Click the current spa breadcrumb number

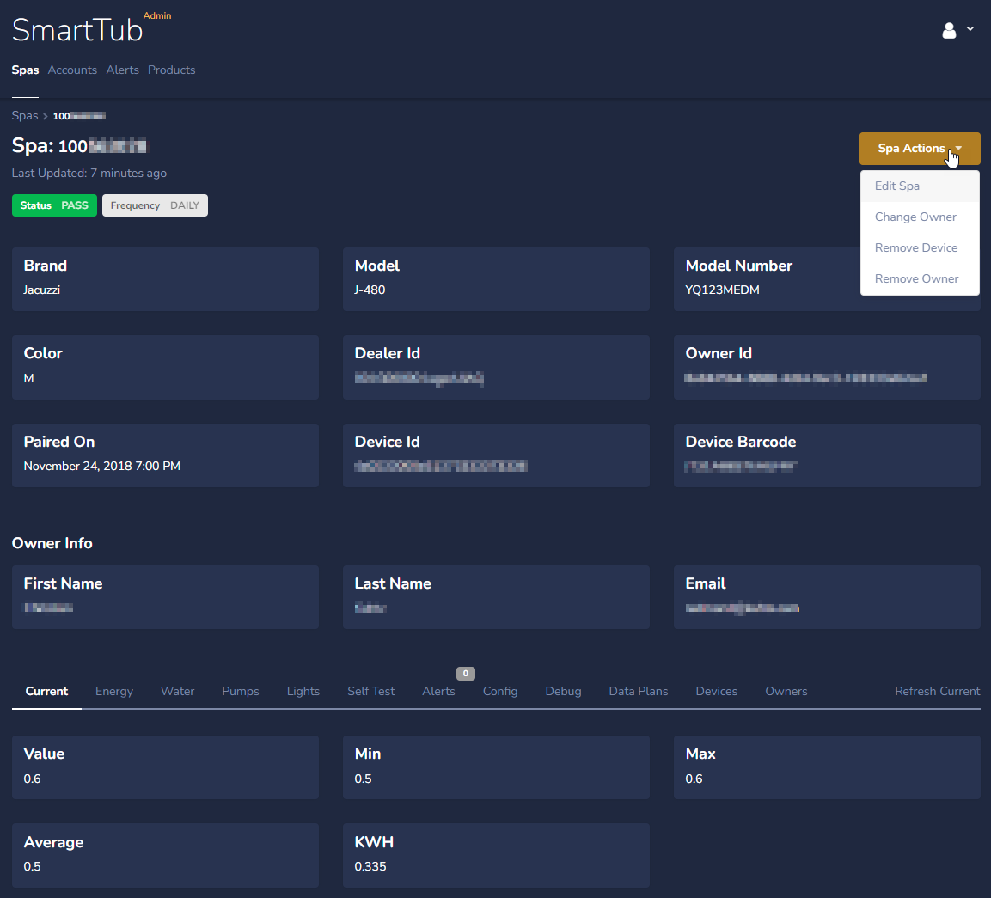pyautogui.click(x=79, y=116)
